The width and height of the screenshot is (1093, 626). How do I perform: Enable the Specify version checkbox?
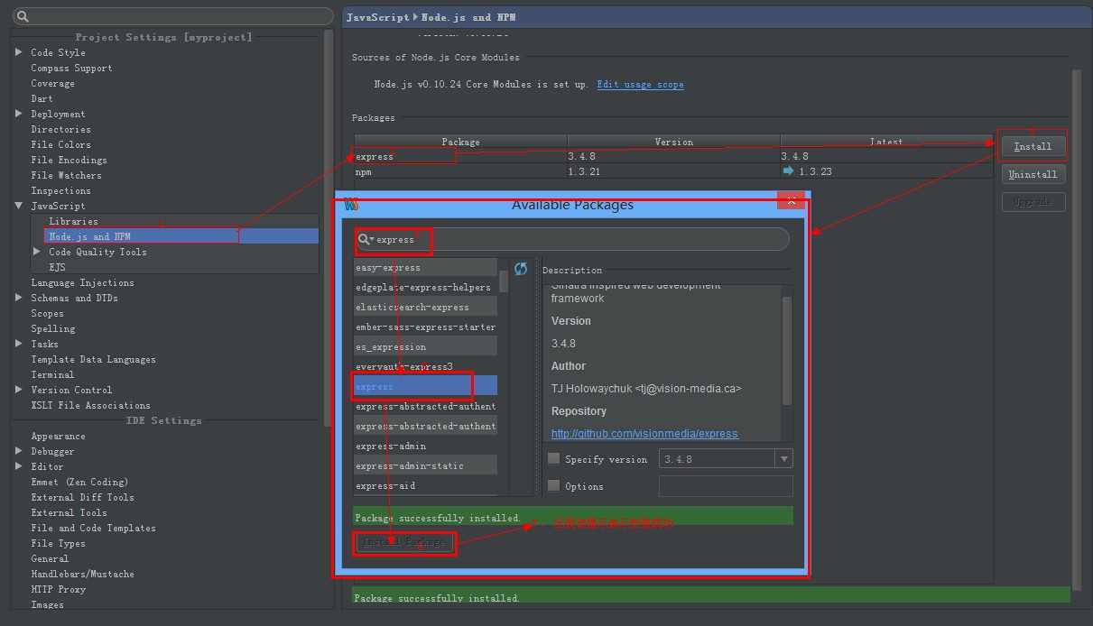pyautogui.click(x=553, y=458)
